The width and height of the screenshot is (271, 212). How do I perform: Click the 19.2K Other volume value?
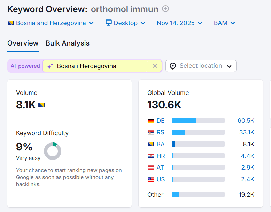pos(247,195)
